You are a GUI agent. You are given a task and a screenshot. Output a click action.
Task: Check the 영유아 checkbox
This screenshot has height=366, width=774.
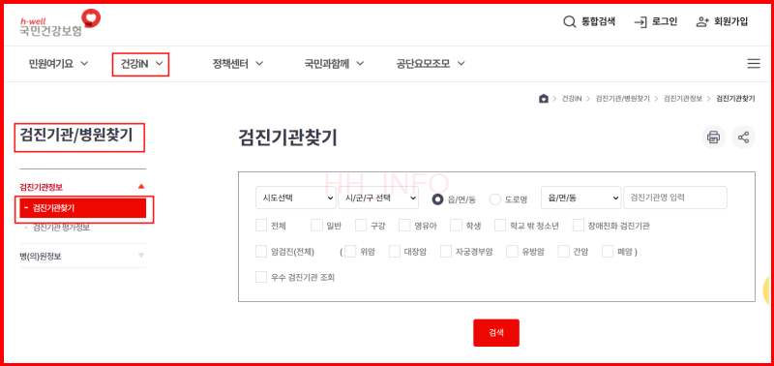[x=404, y=226]
